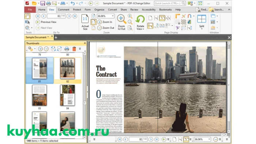Enlarge thumbnails with plus icon in Thumbnails toolbar
The image size is (256, 144).
tap(40, 49)
